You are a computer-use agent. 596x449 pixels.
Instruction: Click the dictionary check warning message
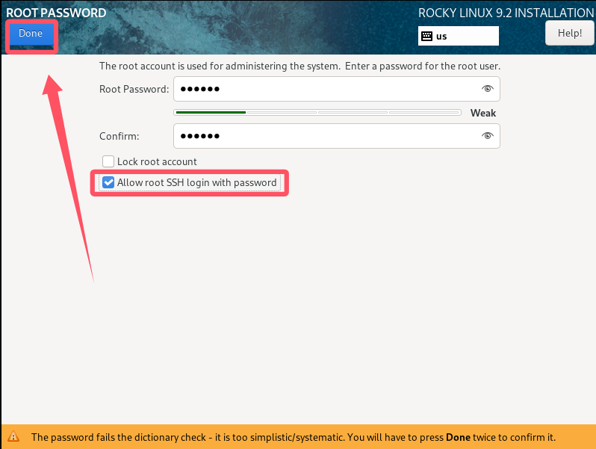[294, 437]
